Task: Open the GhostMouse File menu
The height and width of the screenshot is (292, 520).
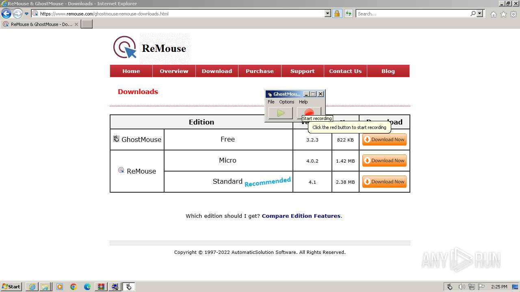Action: [271, 102]
